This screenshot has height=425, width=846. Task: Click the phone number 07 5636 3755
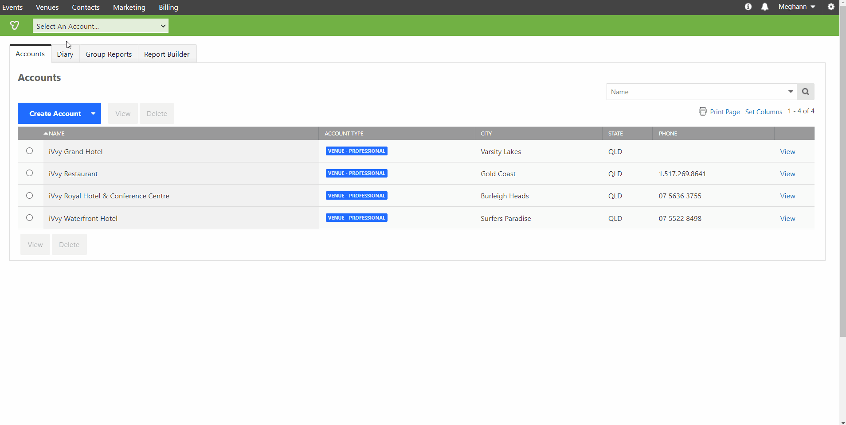click(680, 196)
